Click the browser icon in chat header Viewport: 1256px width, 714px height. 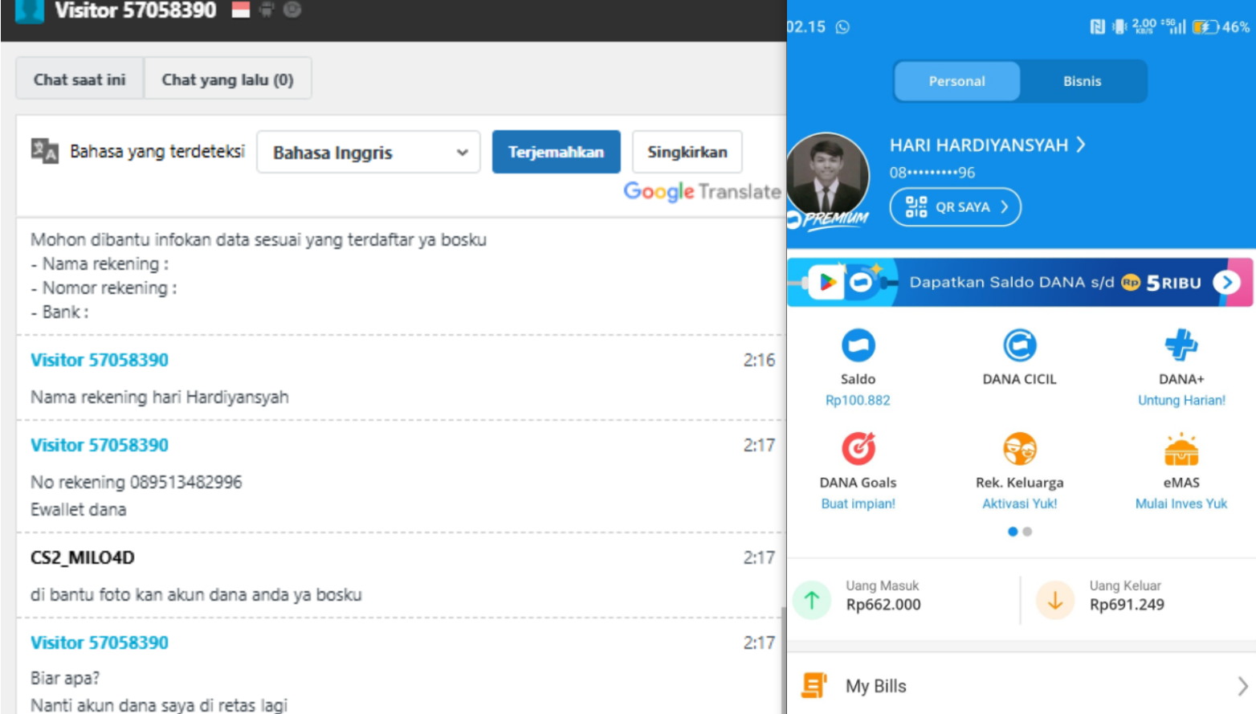292,10
